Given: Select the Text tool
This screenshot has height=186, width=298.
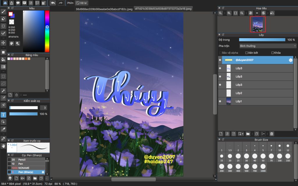Looking at the screenshot, I should coord(3,115).
